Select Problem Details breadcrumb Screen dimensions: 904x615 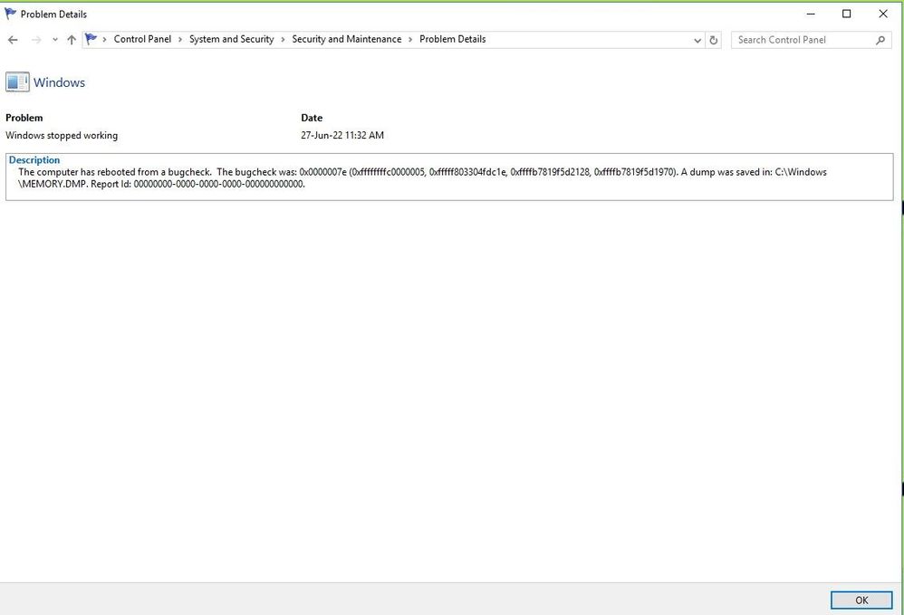pos(453,39)
